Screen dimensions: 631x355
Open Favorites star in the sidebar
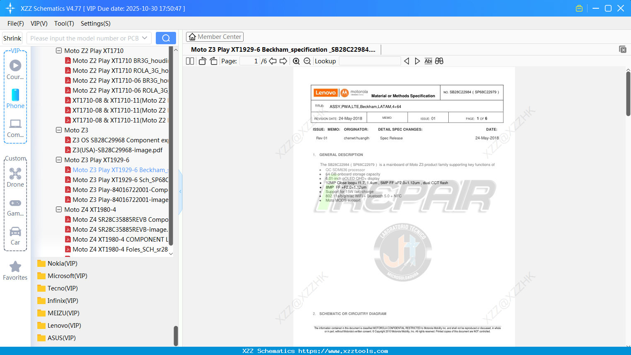click(15, 271)
